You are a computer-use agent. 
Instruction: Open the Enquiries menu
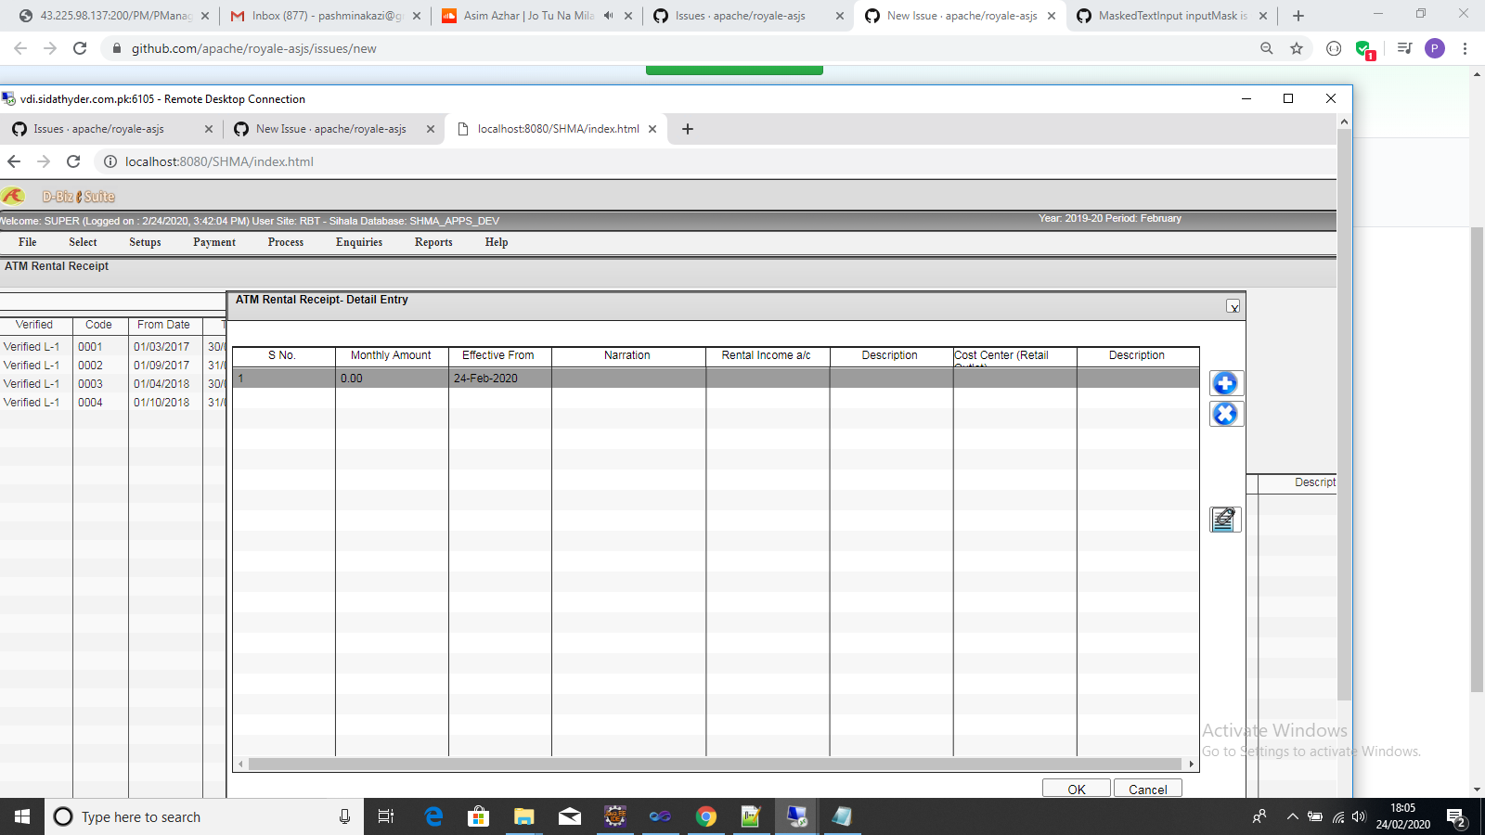pyautogui.click(x=359, y=242)
